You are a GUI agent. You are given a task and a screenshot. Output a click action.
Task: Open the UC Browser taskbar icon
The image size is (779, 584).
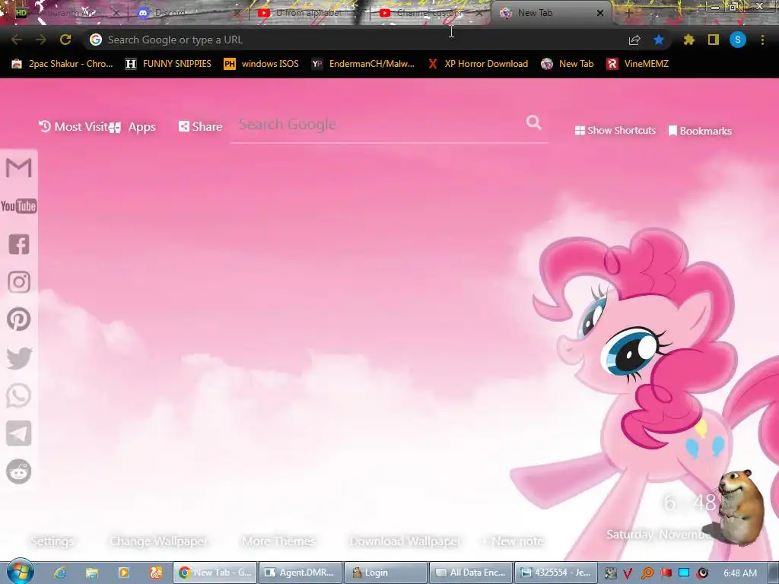point(156,573)
